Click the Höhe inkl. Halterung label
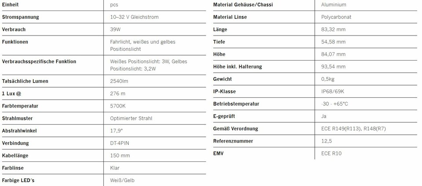The height and width of the screenshot is (186, 422). pyautogui.click(x=237, y=67)
